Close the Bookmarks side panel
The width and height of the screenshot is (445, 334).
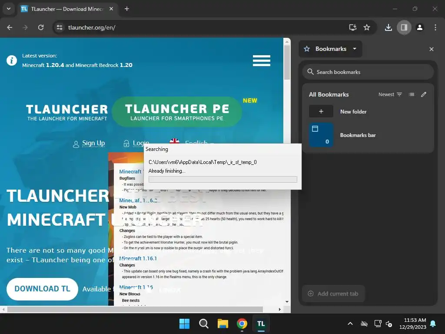[432, 49]
